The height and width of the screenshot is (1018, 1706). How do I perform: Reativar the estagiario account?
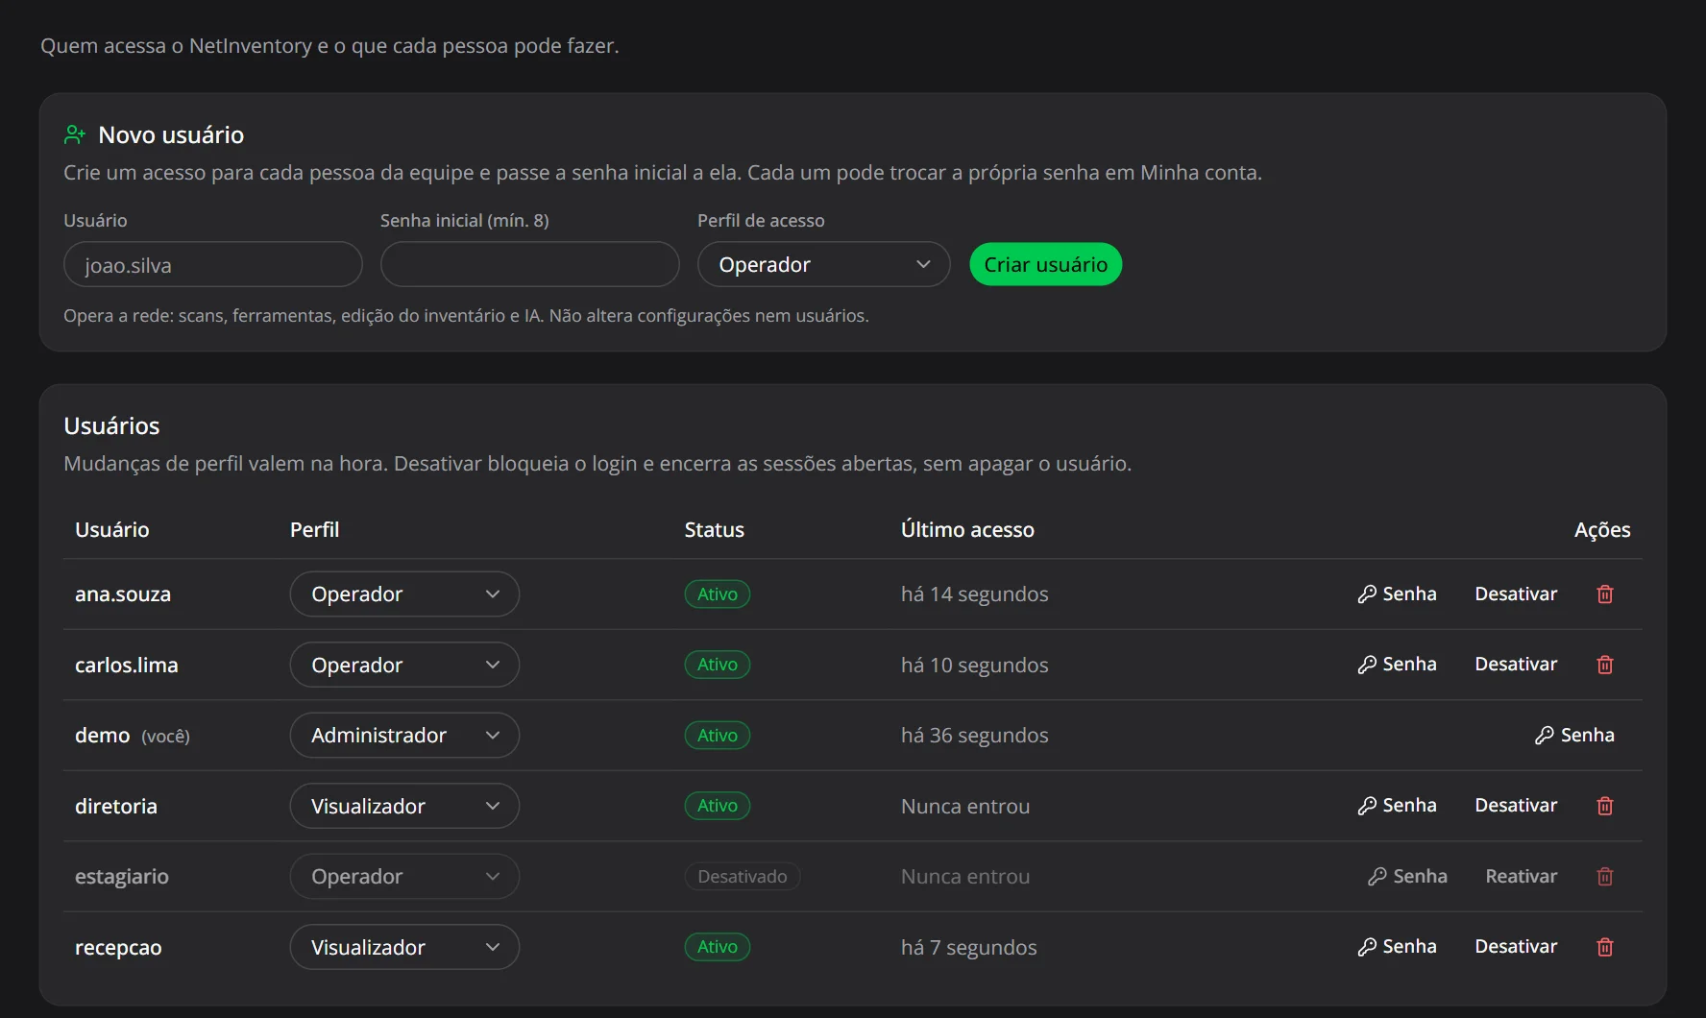[1521, 876]
